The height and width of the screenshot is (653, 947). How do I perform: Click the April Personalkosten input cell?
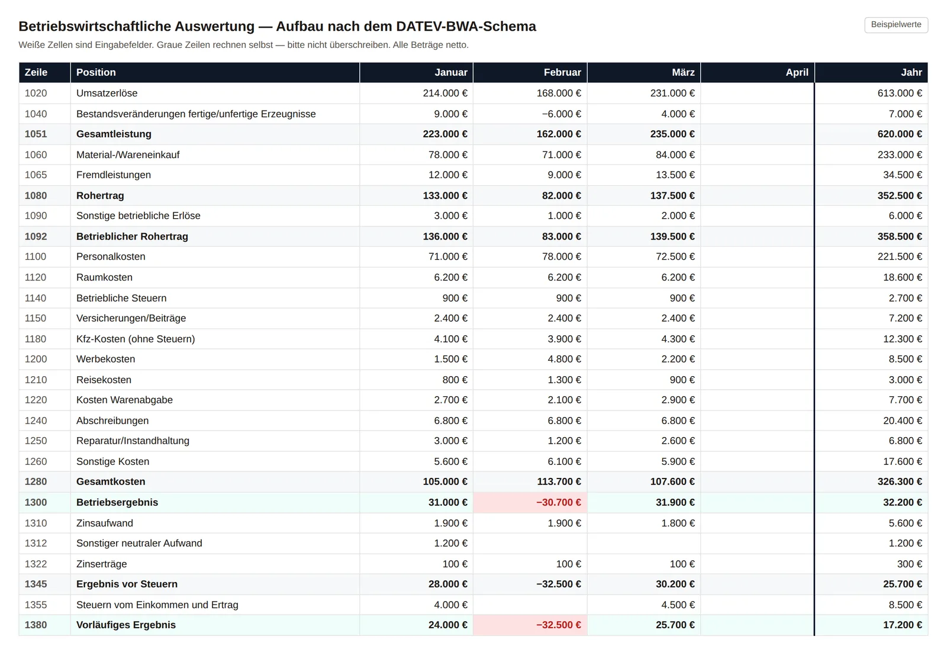(x=758, y=257)
